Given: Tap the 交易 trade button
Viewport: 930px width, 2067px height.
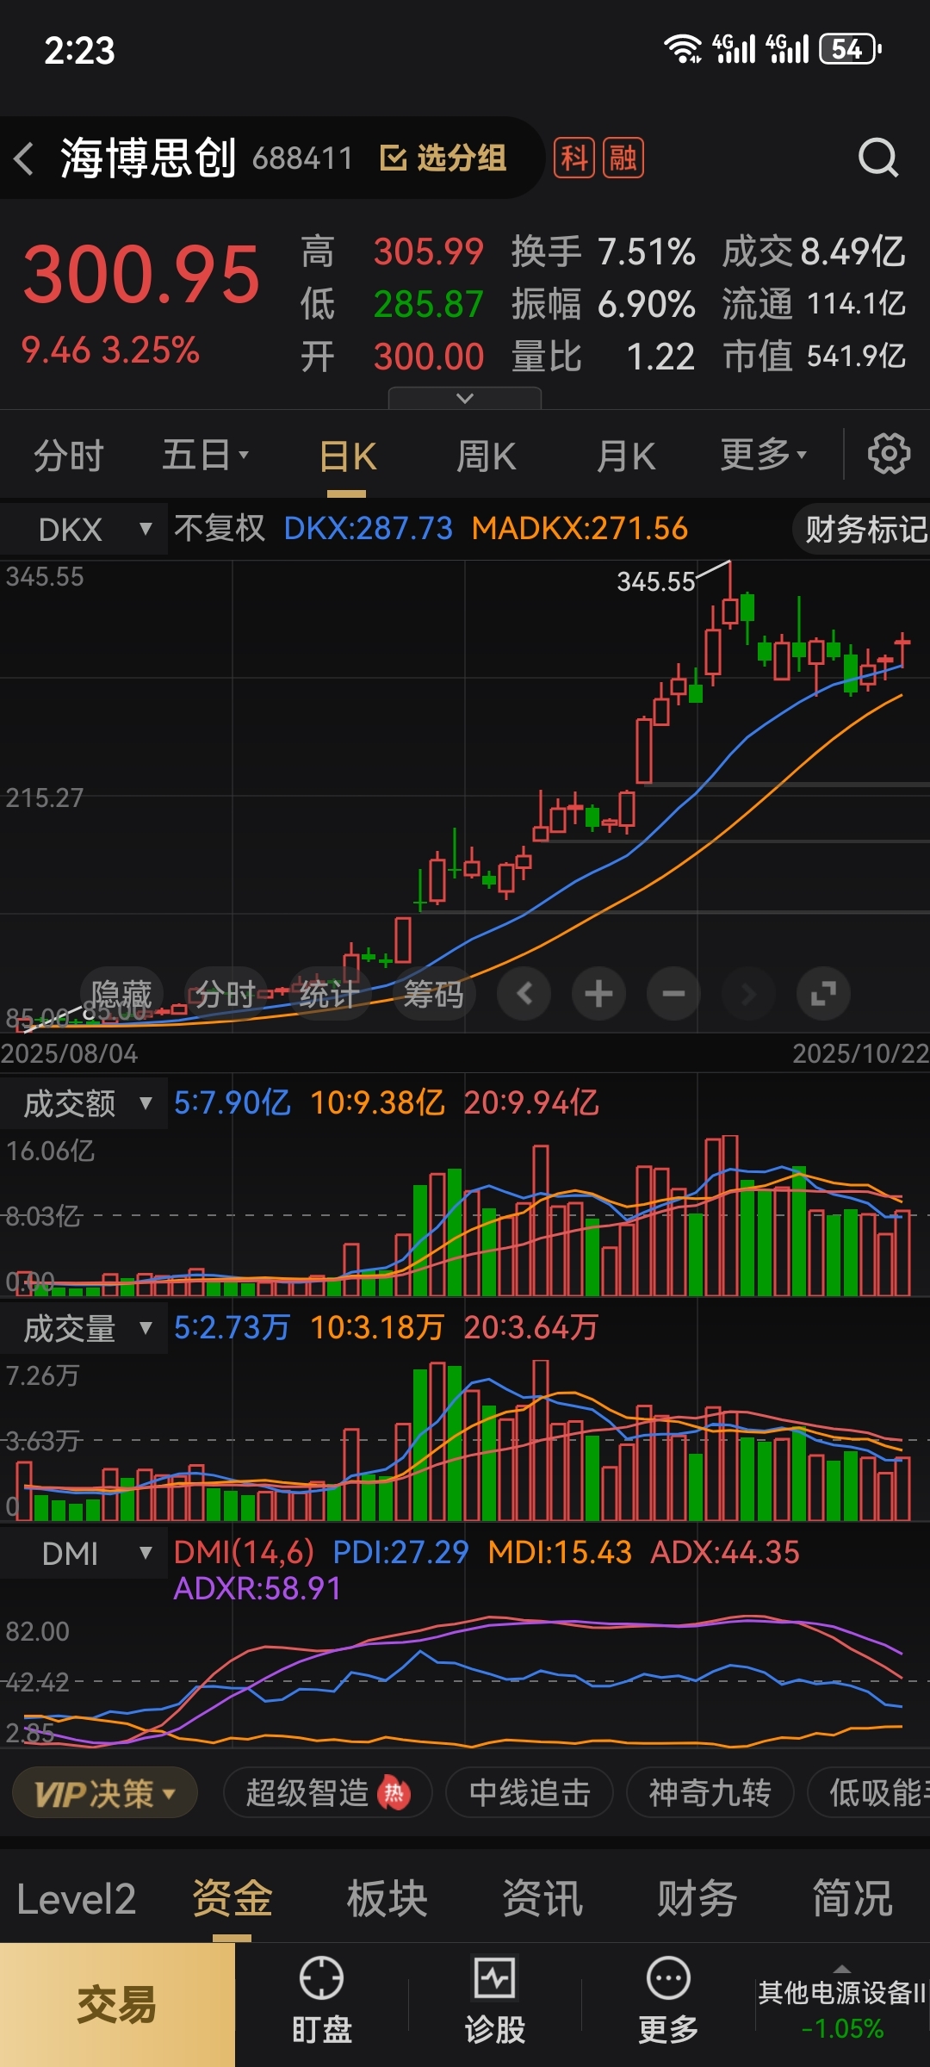Looking at the screenshot, I should click(x=117, y=2004).
